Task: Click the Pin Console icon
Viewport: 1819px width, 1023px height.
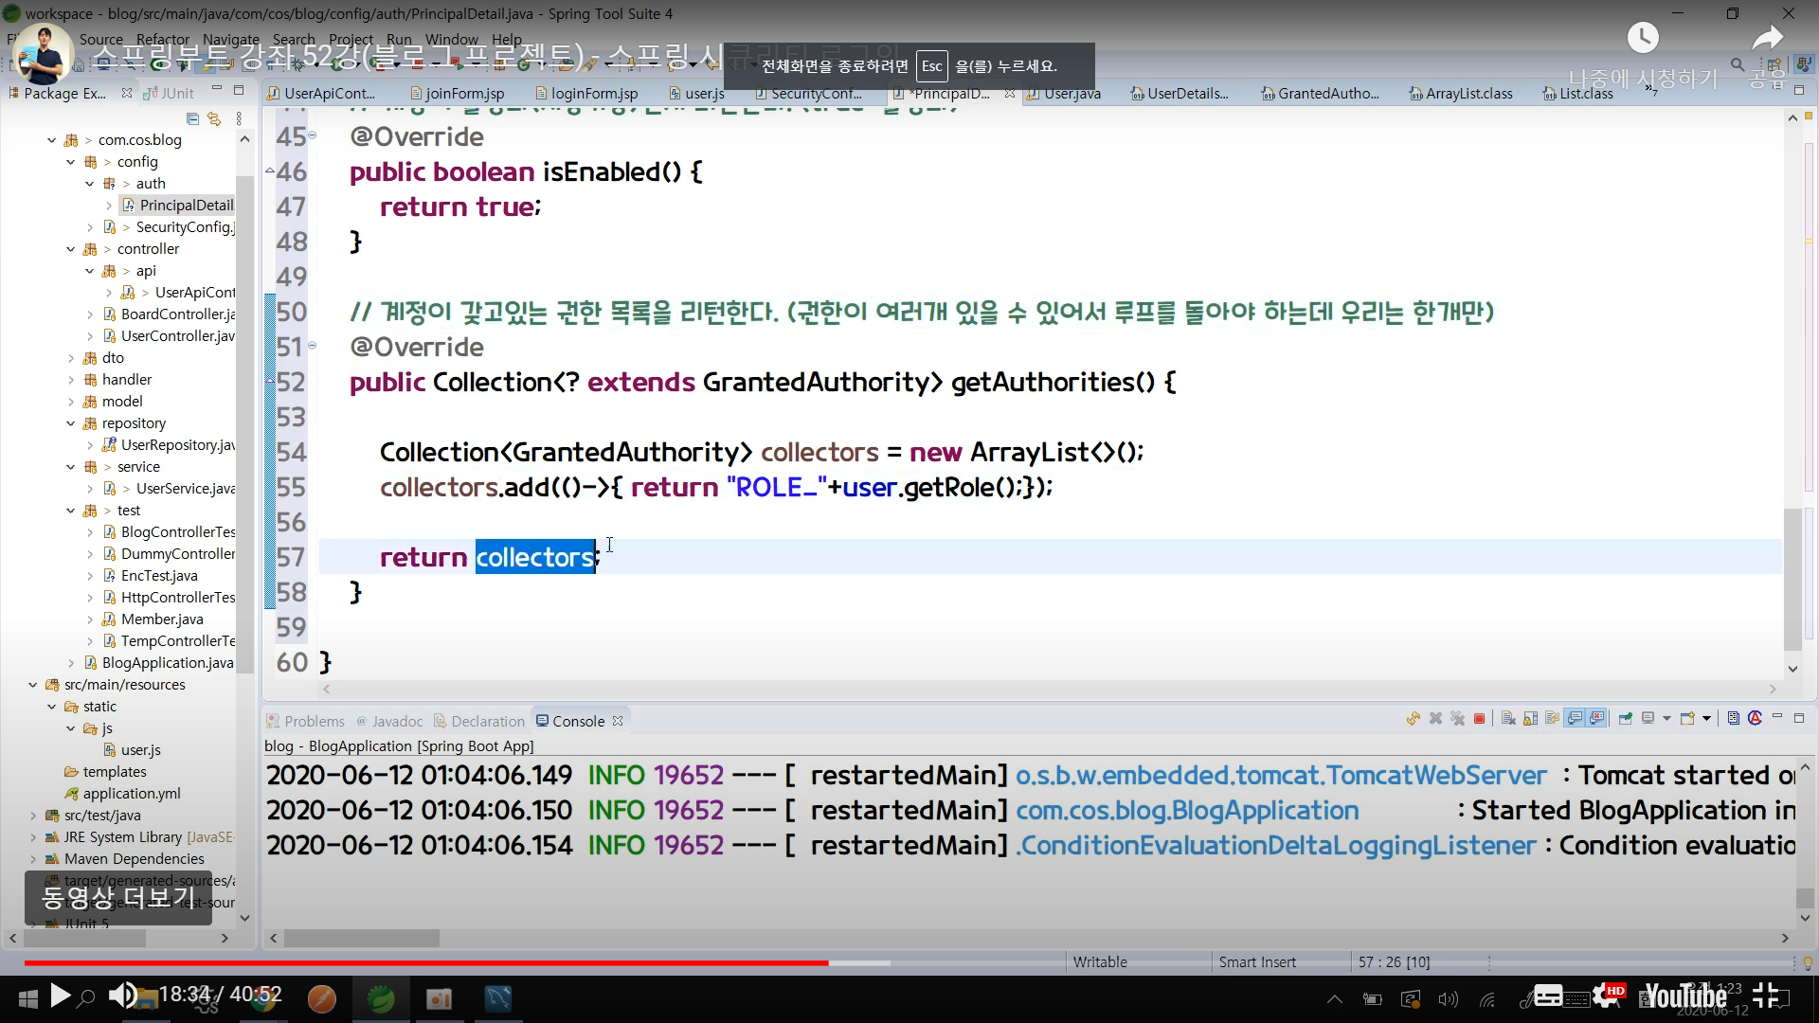Action: tap(1626, 719)
